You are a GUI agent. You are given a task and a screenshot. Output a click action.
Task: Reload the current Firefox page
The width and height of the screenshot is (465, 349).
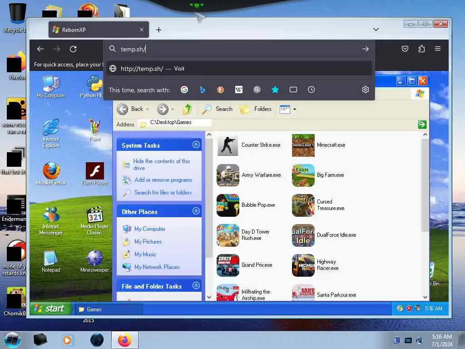73,49
